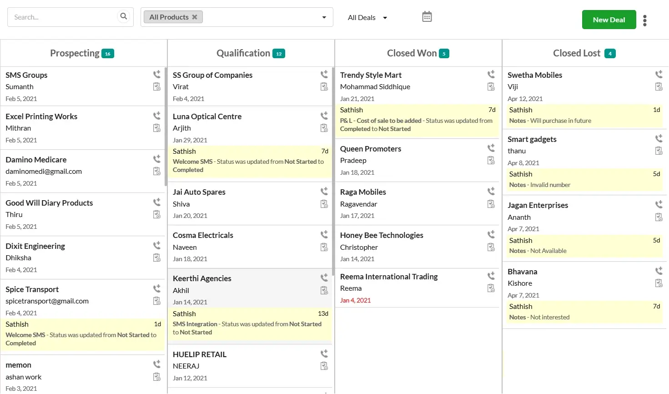Click the New Deal button

609,20
